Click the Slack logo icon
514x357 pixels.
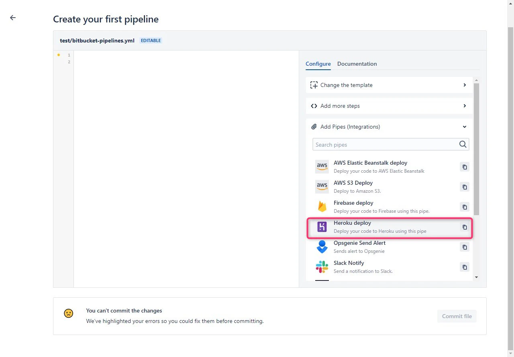coord(322,267)
